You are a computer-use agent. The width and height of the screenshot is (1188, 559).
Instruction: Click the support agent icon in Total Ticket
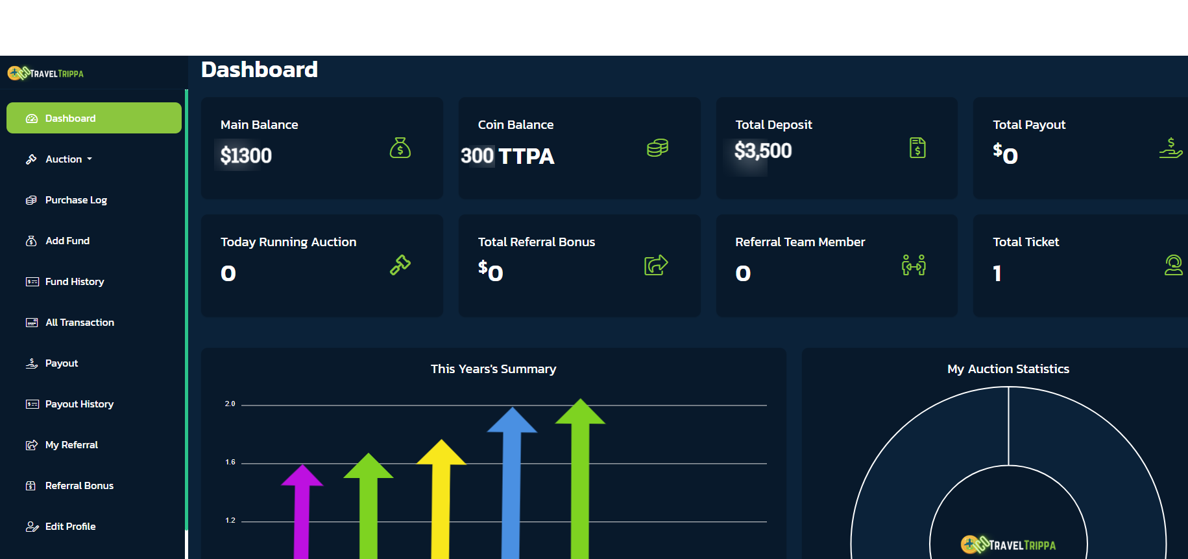coord(1173,265)
